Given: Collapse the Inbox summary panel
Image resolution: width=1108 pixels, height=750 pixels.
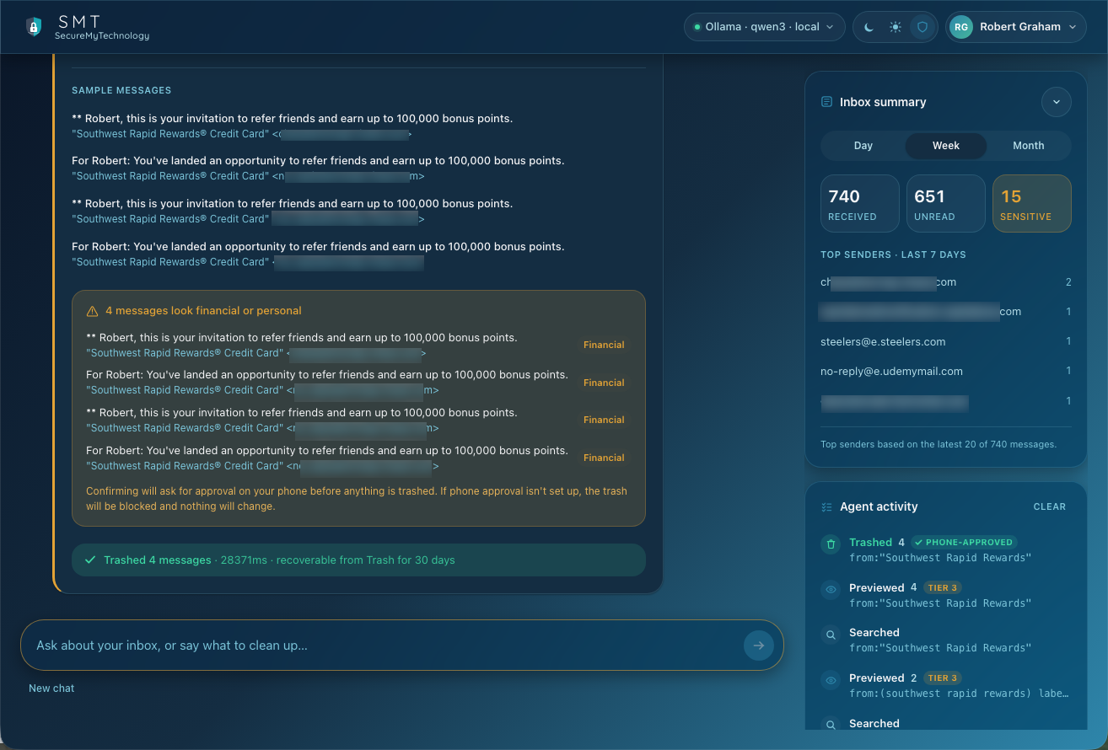Looking at the screenshot, I should click(1057, 102).
